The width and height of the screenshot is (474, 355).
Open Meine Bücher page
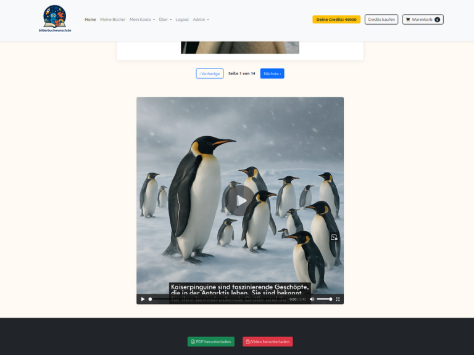pos(112,20)
